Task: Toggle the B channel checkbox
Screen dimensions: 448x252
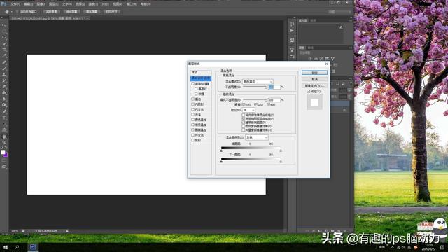Action: tap(269, 105)
